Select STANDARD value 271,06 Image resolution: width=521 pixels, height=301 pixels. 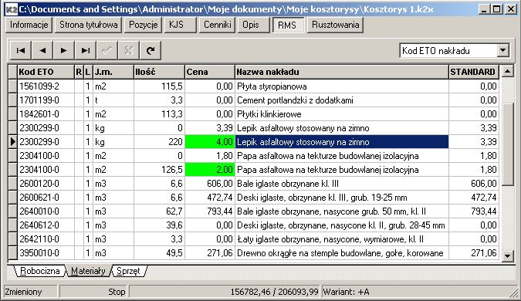473,253
